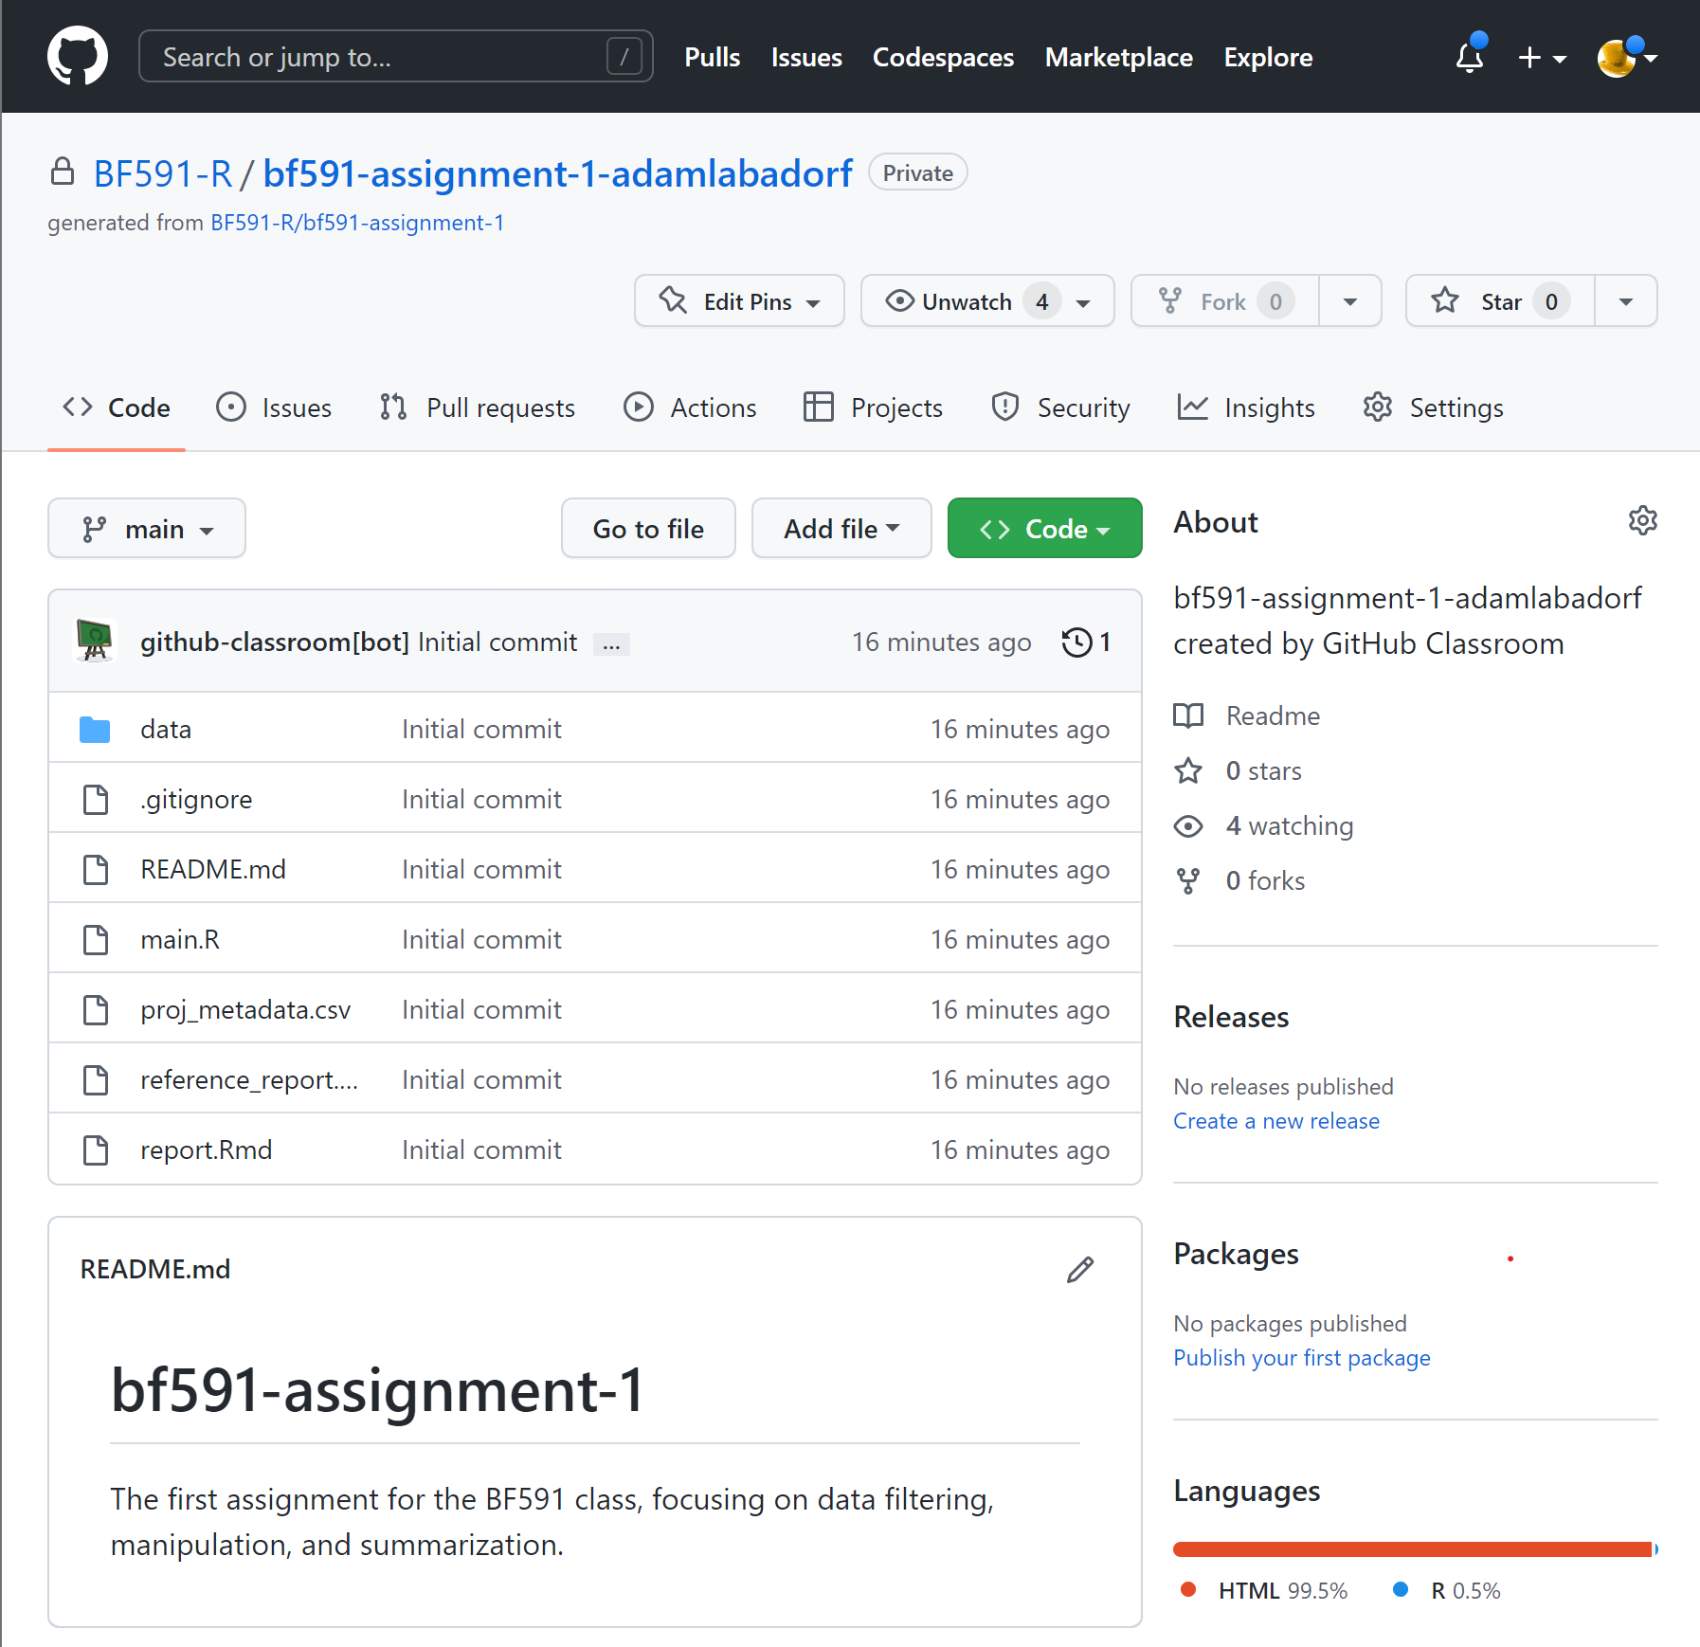Viewport: 1700px width, 1647px height.
Task: Click the Go to file button
Action: 648,529
